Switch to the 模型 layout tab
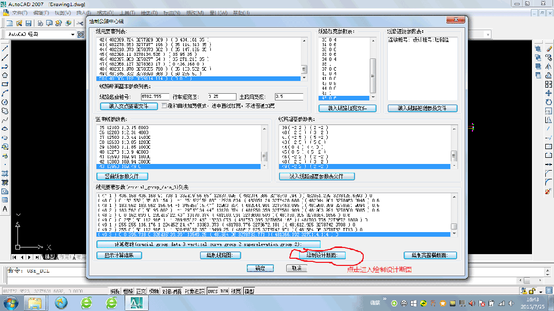Screen dimensions: 554x311 click(x=49, y=257)
